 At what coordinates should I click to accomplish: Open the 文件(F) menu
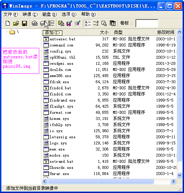pos(11,14)
